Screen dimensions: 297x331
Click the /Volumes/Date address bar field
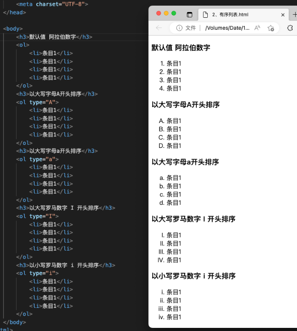coord(227,28)
